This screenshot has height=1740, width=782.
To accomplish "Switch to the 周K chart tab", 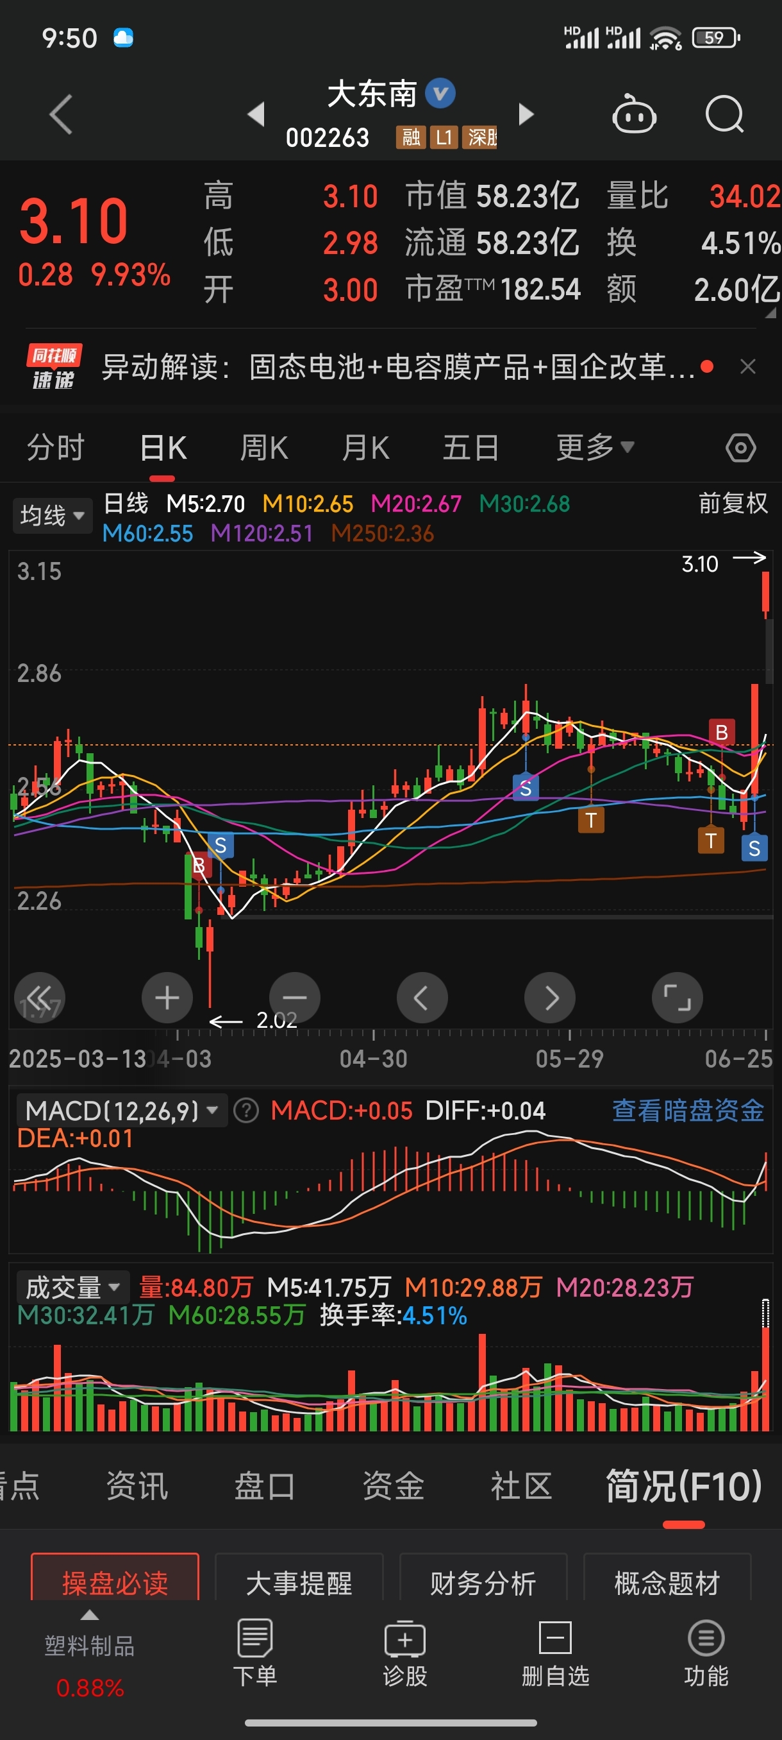I will [x=264, y=448].
